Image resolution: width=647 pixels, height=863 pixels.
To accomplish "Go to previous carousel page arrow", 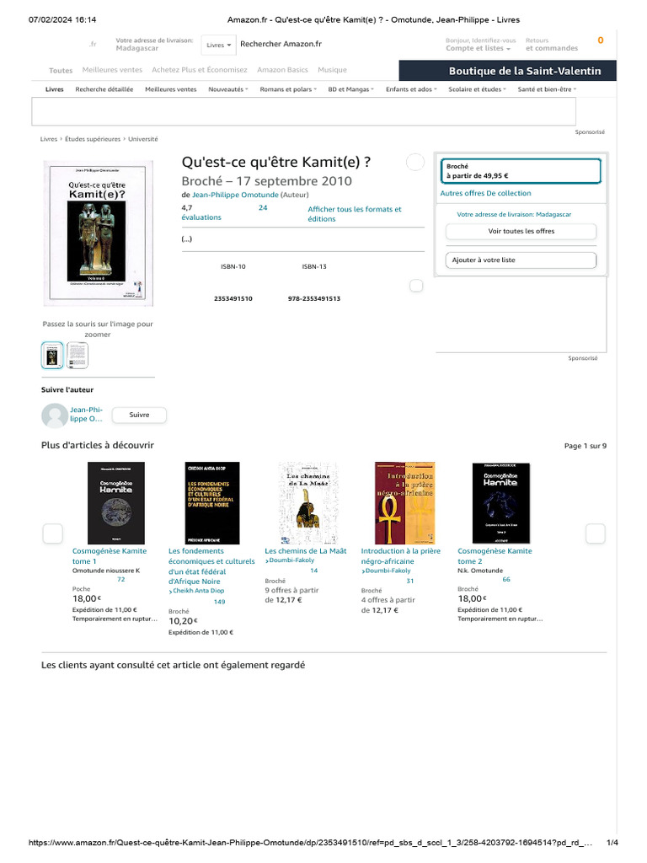I will (53, 533).
